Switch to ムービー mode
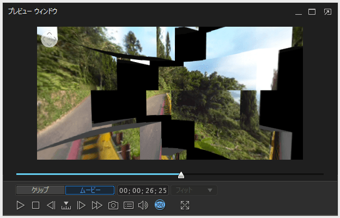 [x=90, y=190]
